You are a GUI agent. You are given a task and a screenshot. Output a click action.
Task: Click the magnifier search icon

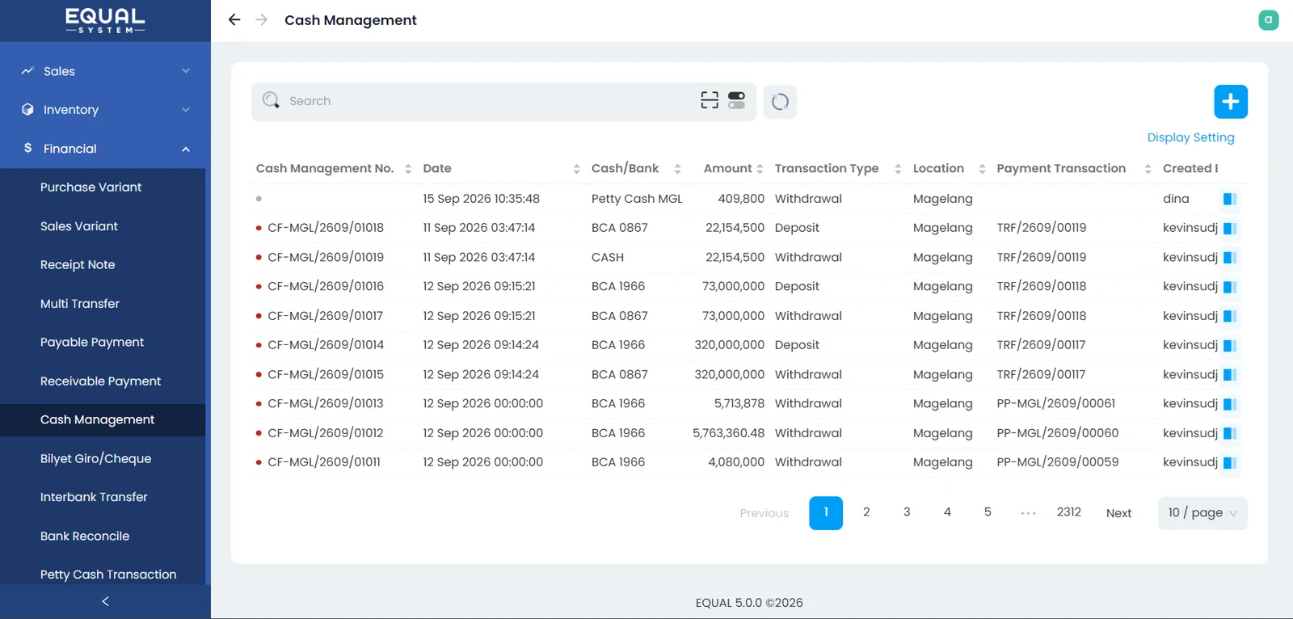coord(271,100)
